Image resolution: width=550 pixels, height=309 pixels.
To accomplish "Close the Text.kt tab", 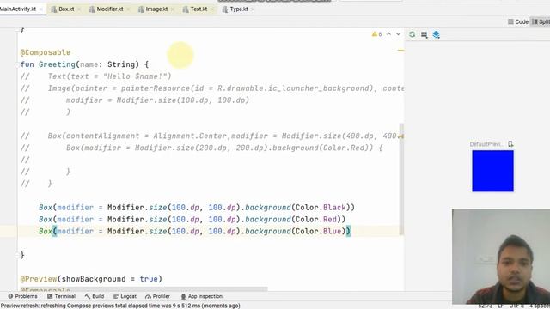I will [x=212, y=9].
